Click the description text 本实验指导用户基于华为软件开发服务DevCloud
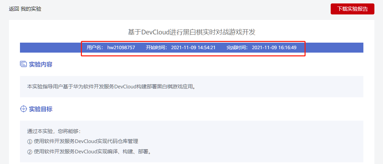 coord(112,87)
